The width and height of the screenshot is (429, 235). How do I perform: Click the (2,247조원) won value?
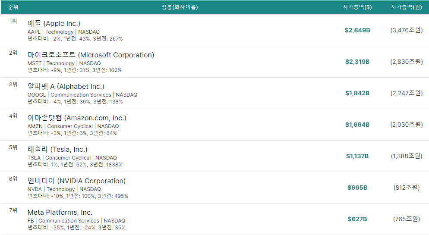tap(407, 93)
